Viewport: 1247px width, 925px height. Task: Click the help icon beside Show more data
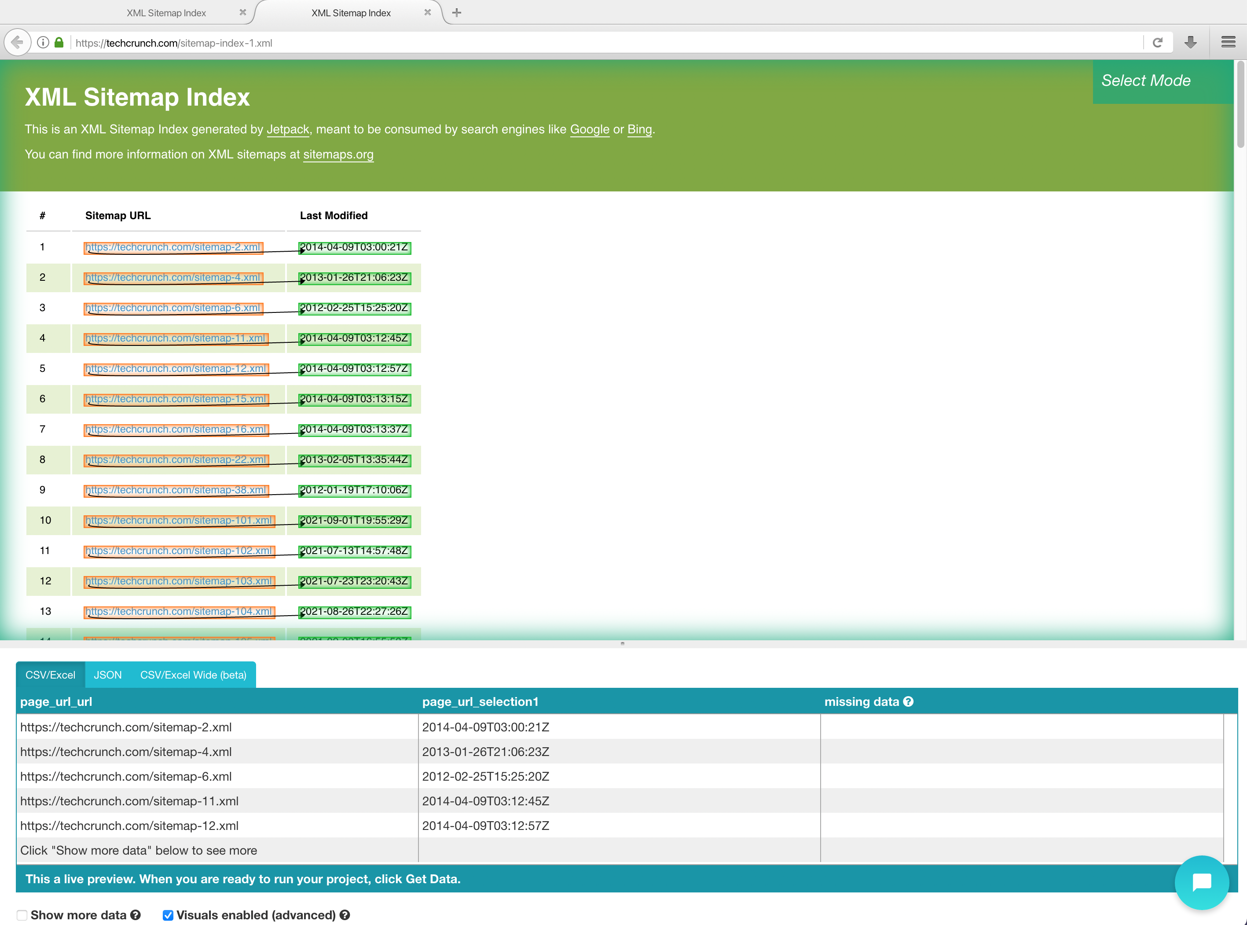[x=136, y=915]
